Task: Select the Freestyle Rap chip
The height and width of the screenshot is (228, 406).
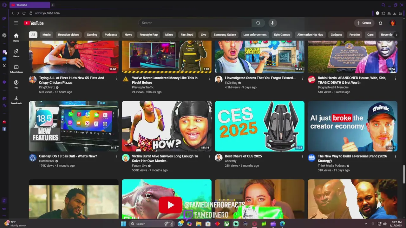Action: click(148, 35)
